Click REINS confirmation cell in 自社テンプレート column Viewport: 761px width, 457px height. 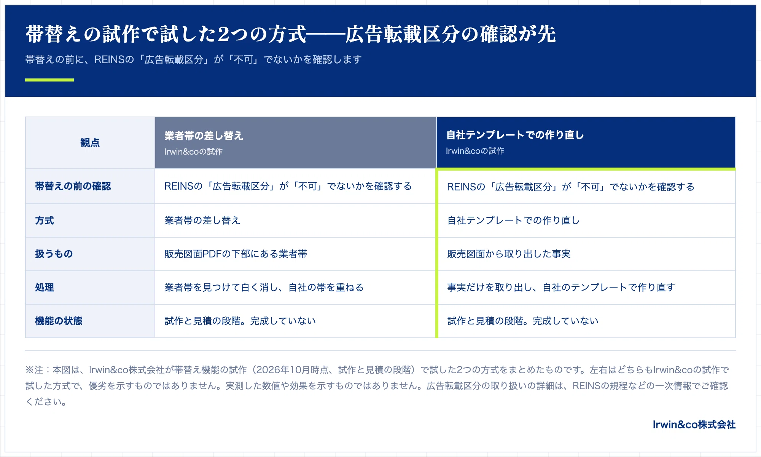pyautogui.click(x=587, y=187)
